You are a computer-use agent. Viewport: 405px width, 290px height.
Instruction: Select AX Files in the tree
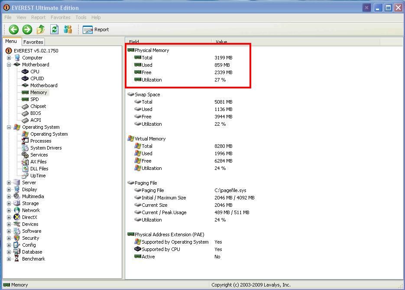(38, 162)
